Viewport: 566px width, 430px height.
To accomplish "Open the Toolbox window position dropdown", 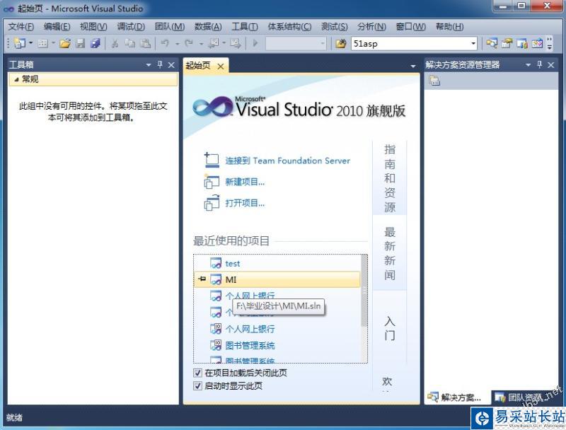I will (x=149, y=65).
